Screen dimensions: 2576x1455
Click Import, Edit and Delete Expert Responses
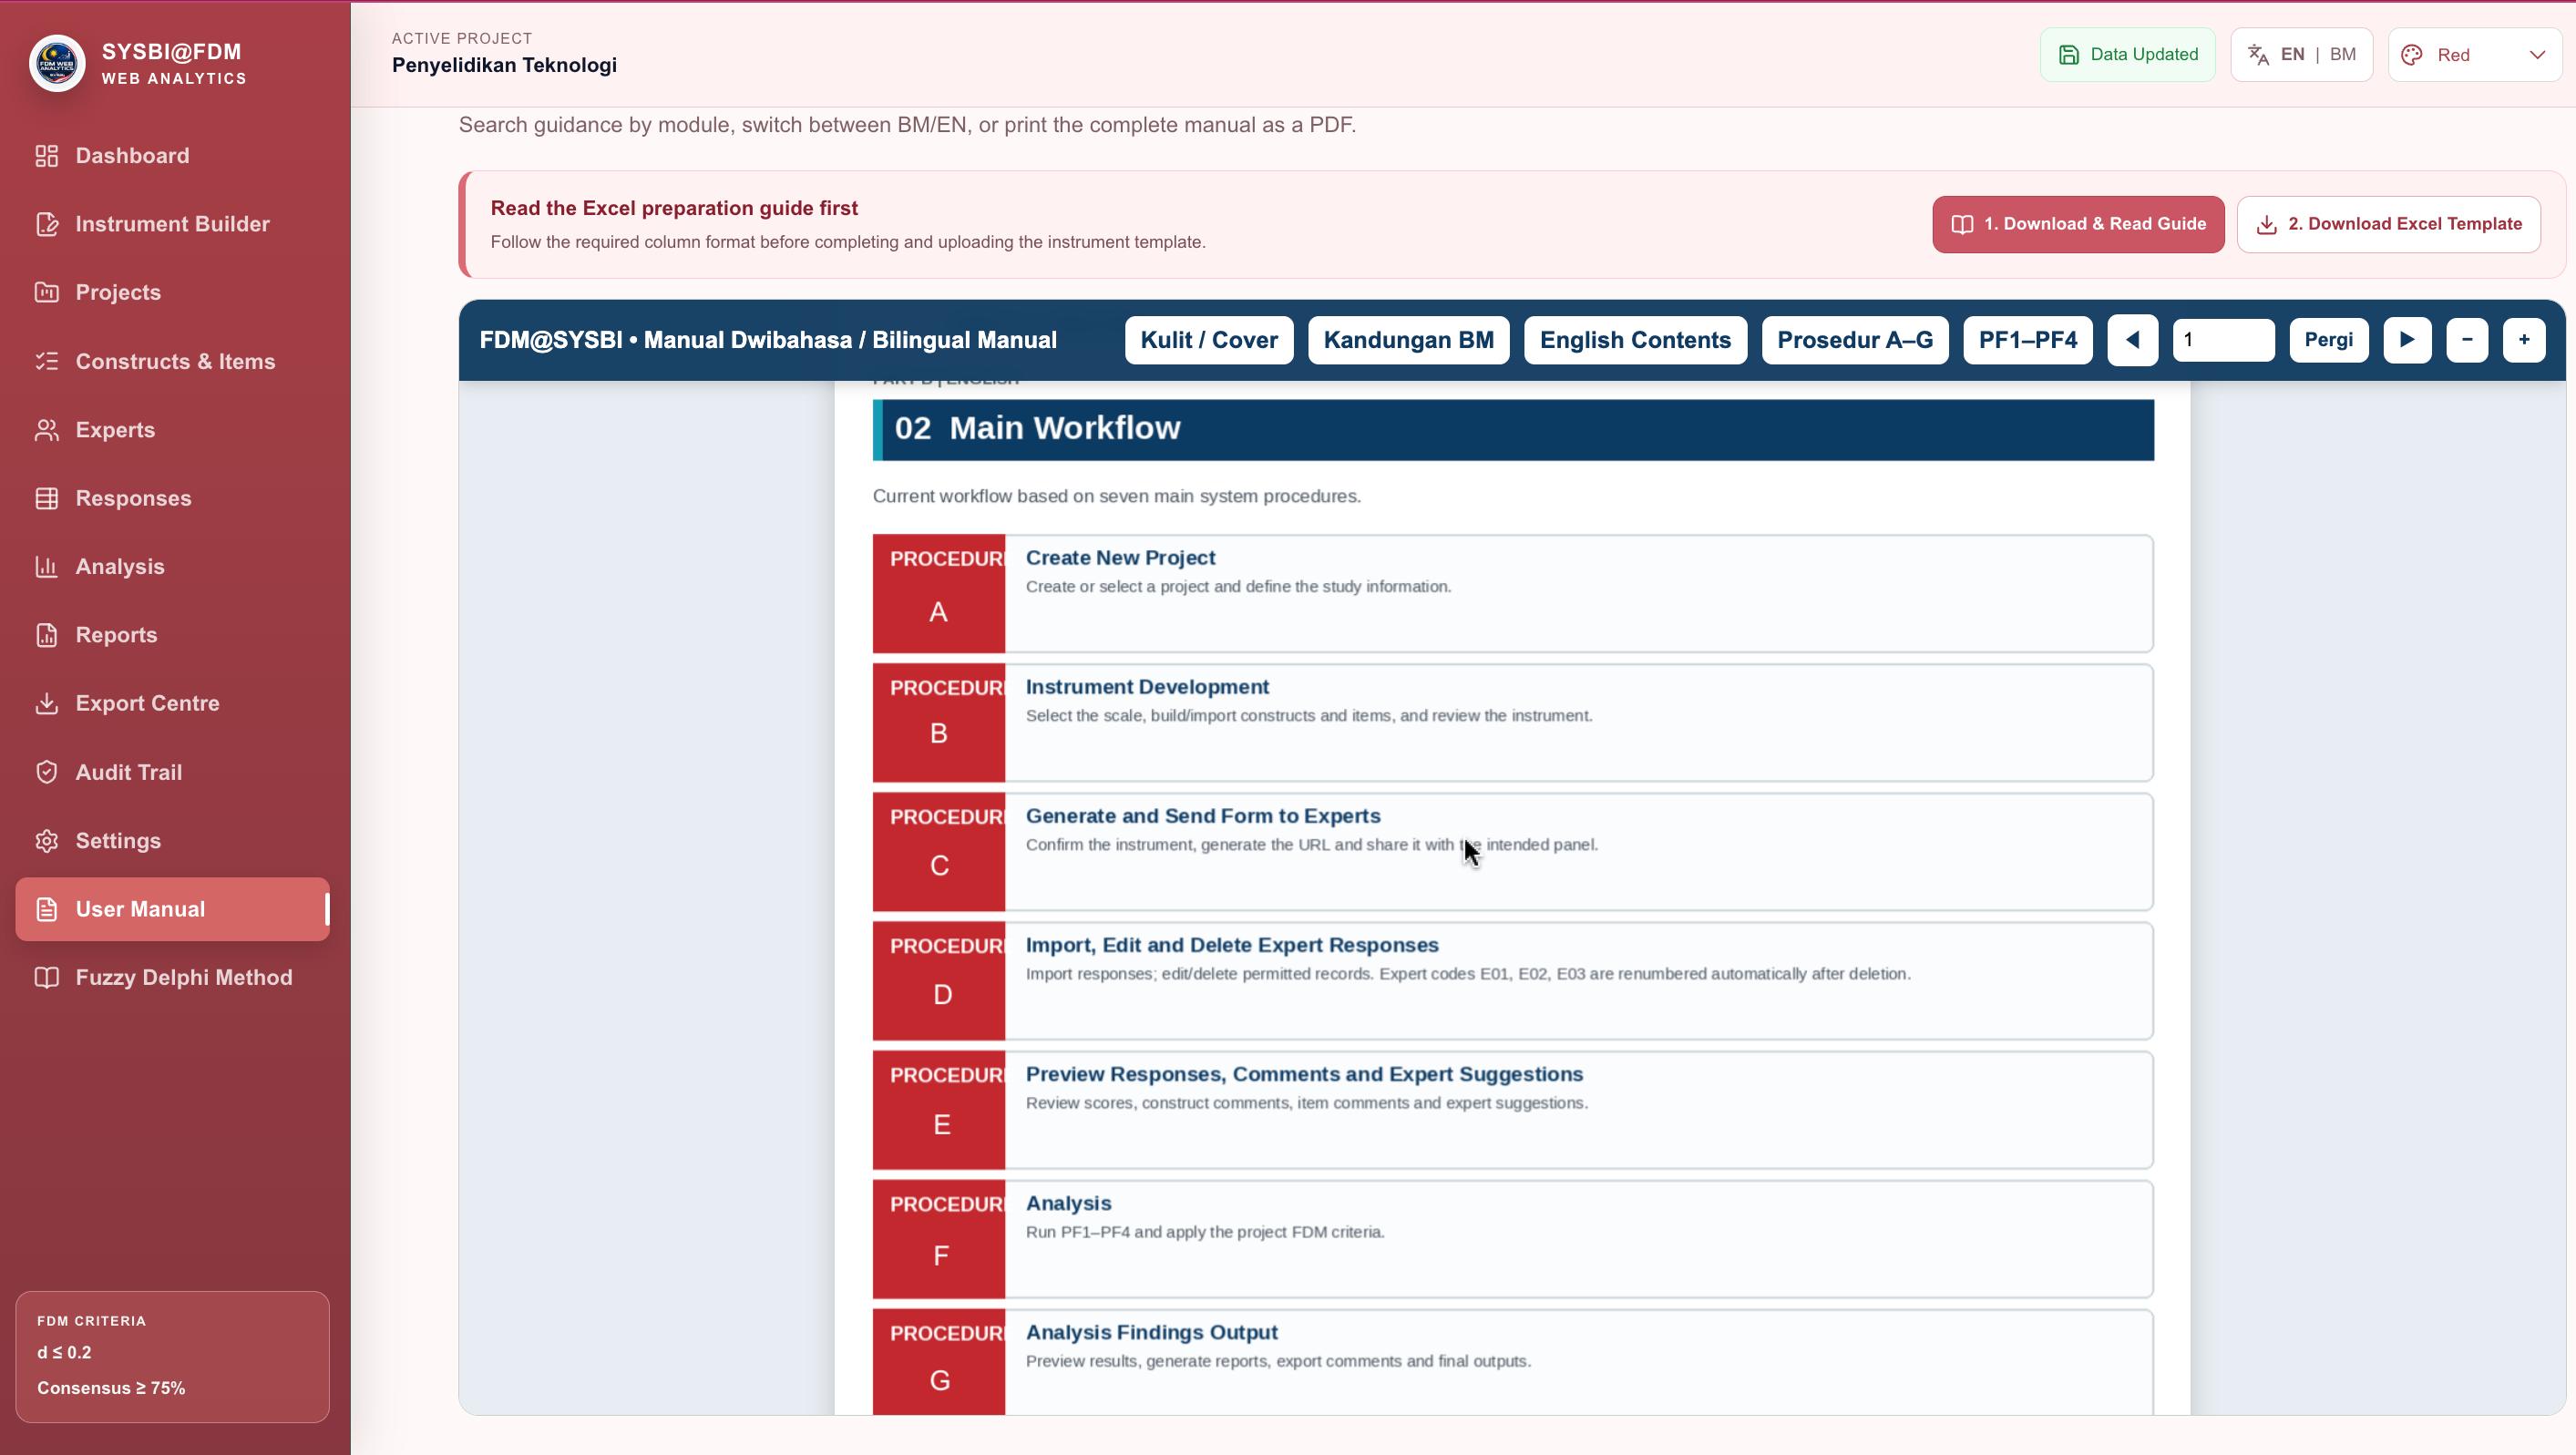coord(1232,945)
